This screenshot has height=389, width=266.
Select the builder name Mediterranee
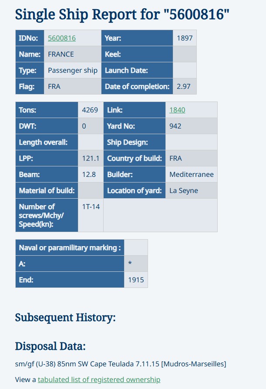pyautogui.click(x=192, y=175)
